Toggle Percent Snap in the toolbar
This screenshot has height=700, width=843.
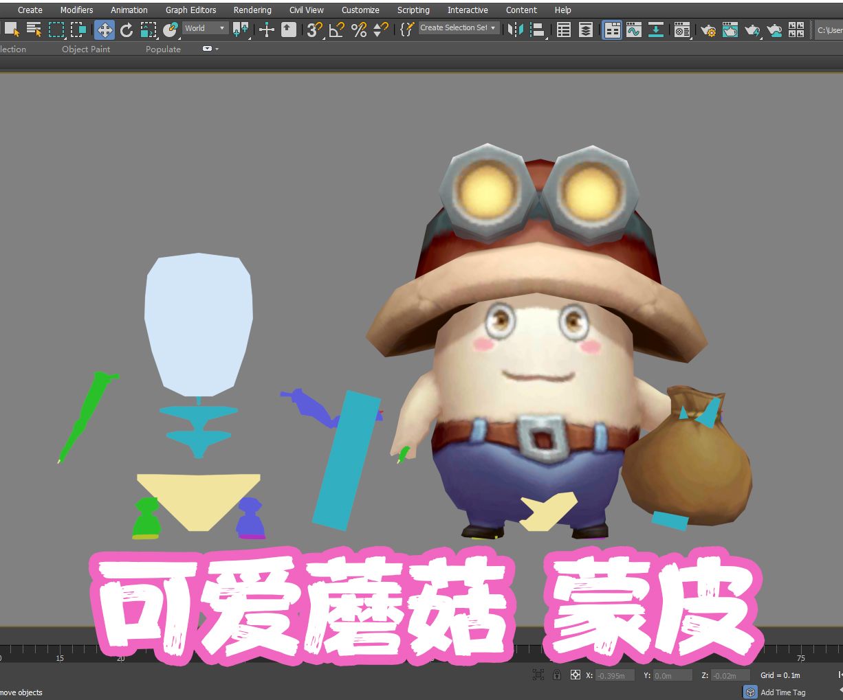pos(358,30)
